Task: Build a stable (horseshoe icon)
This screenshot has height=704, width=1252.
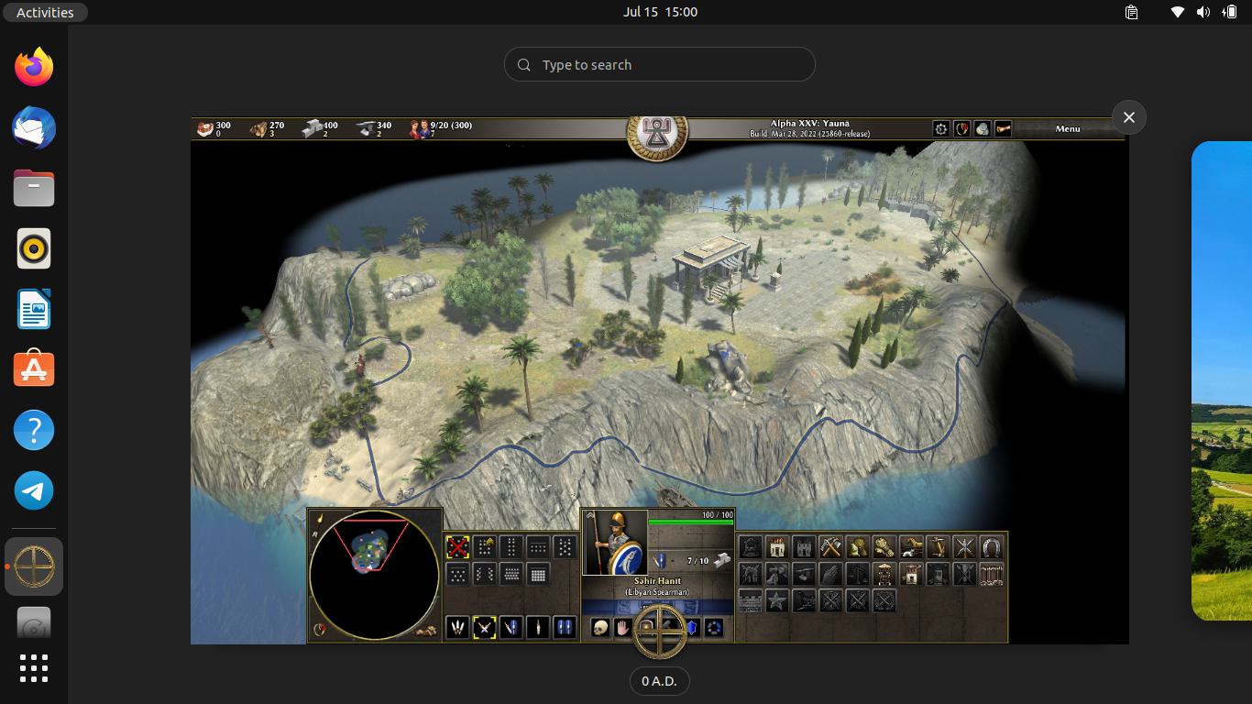Action: [x=992, y=547]
